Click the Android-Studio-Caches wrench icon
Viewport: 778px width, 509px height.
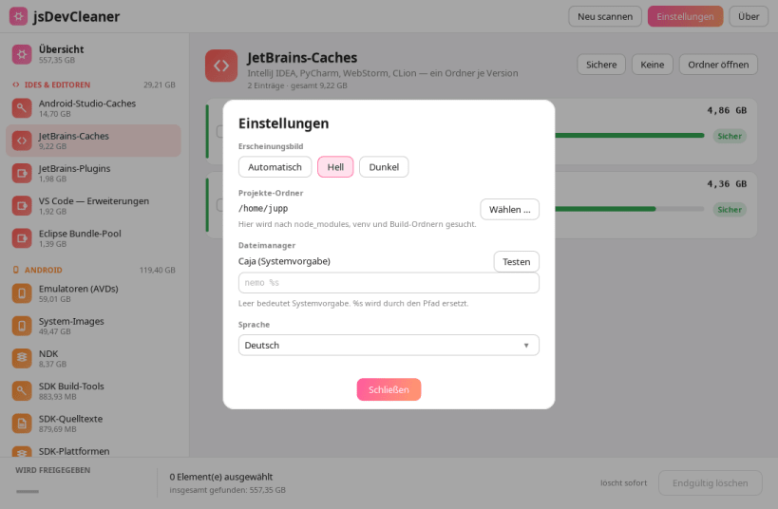(x=22, y=107)
